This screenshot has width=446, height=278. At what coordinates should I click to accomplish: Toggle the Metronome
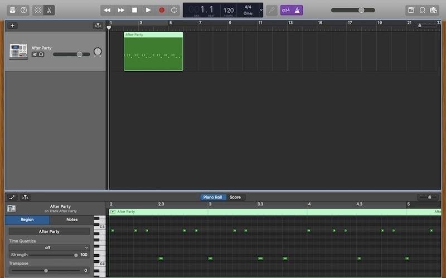coord(297,10)
